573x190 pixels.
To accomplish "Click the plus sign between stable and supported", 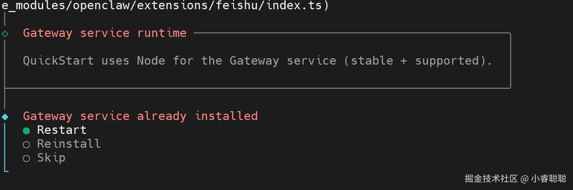I will point(404,61).
